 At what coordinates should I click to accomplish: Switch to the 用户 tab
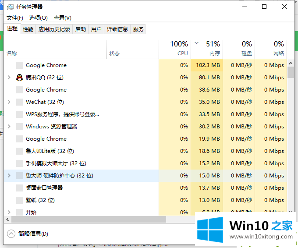[96, 29]
